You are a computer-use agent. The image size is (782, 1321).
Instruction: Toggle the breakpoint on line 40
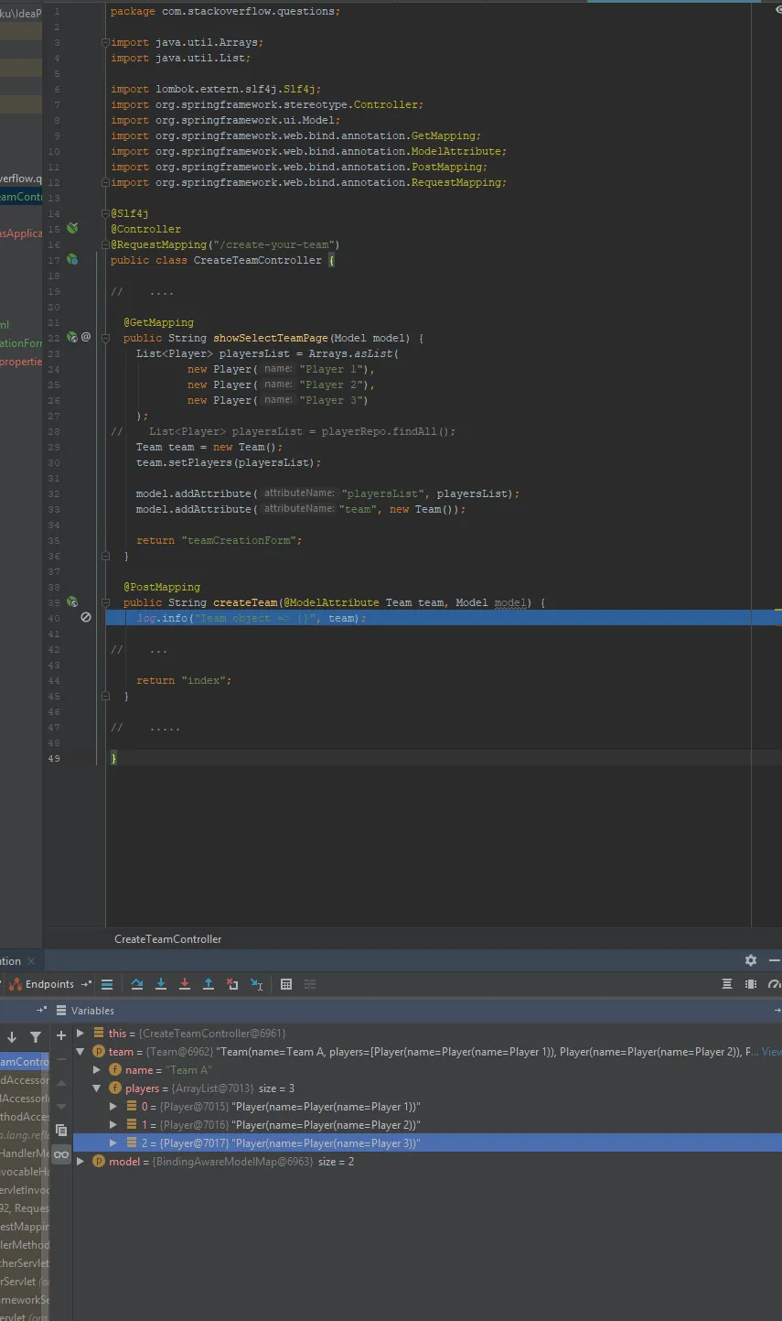tap(86, 618)
